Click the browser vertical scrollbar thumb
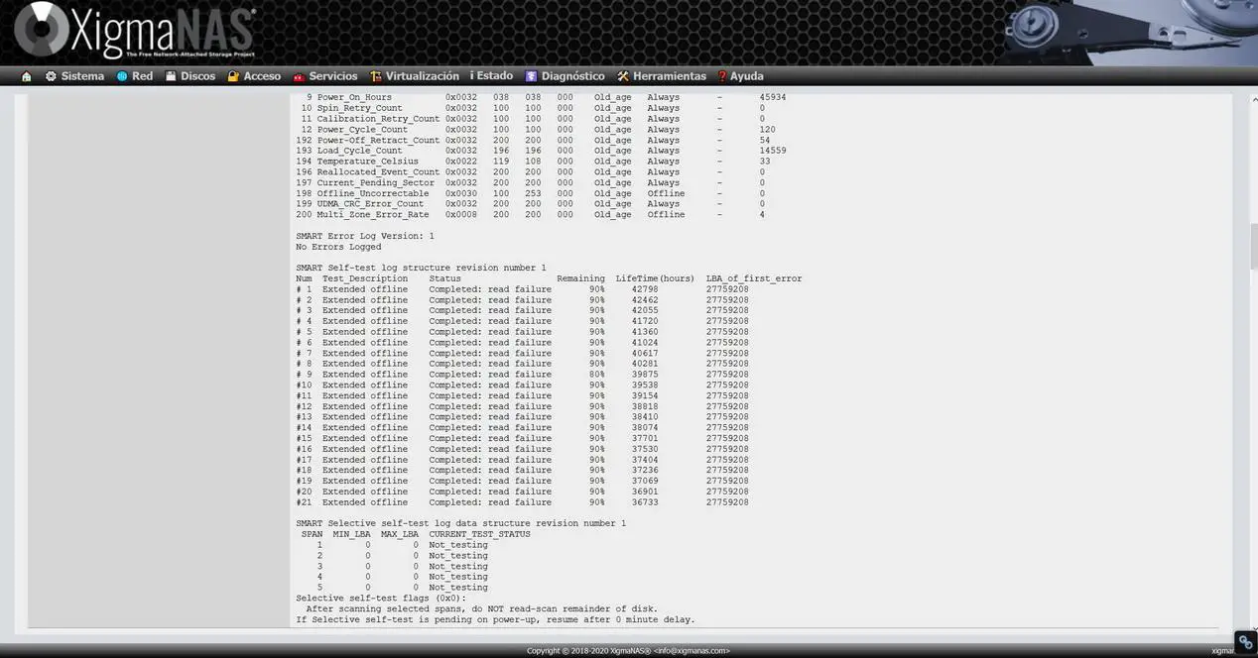This screenshot has height=658, width=1258. (x=1253, y=246)
